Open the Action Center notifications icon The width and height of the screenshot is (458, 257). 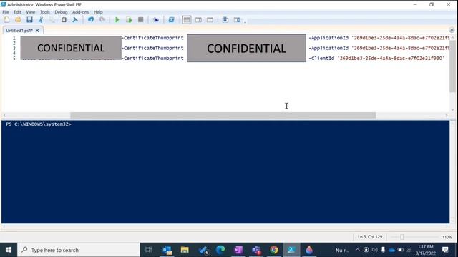445,250
